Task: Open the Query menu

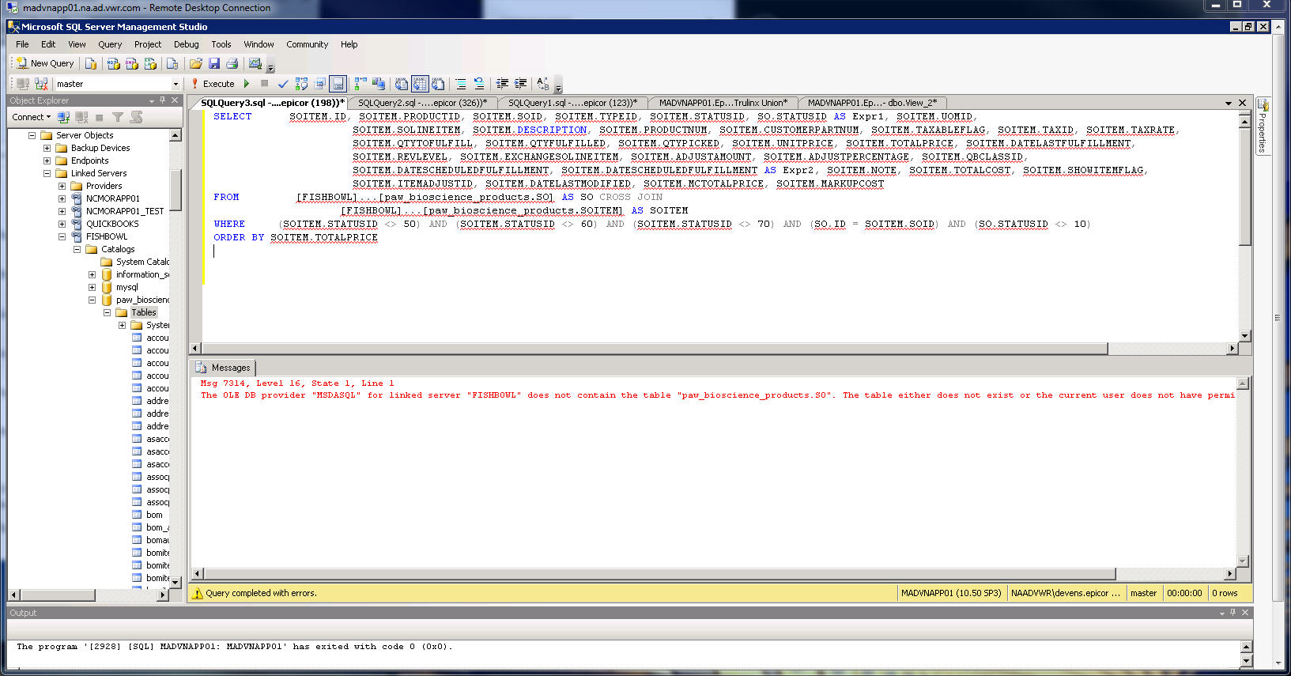Action: click(110, 44)
